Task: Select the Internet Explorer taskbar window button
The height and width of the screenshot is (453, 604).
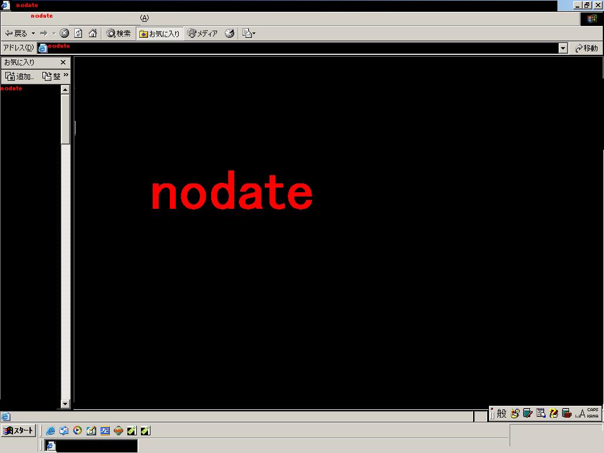Action: point(91,446)
